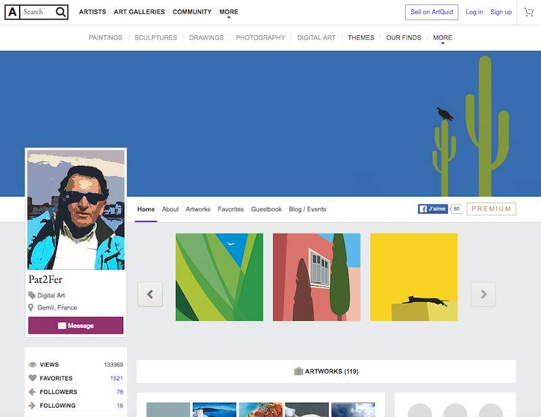Click in the Search input field
The height and width of the screenshot is (417, 541).
pos(37,12)
